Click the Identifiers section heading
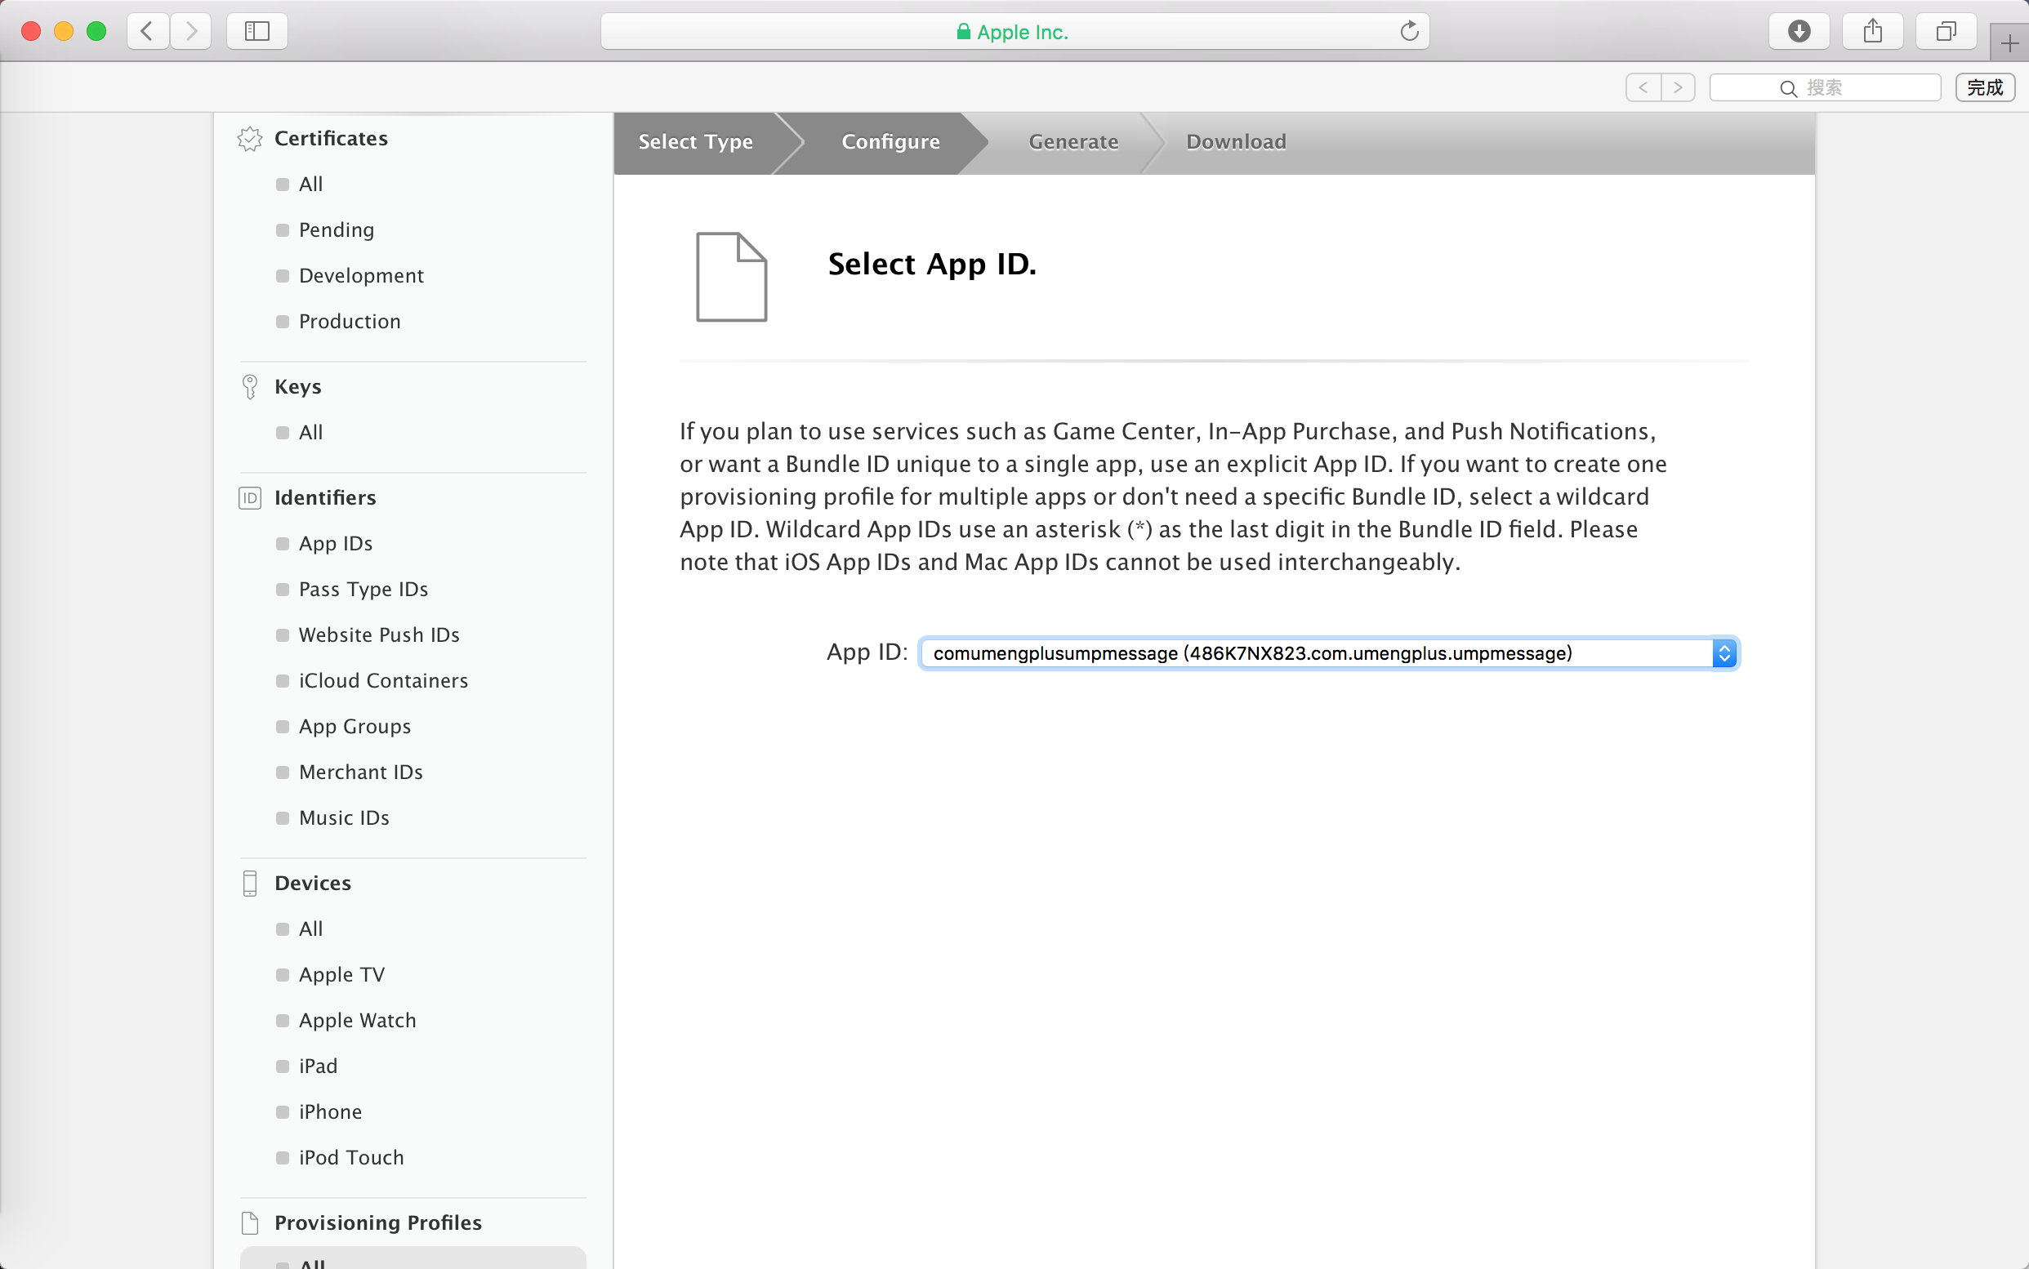 coord(325,497)
